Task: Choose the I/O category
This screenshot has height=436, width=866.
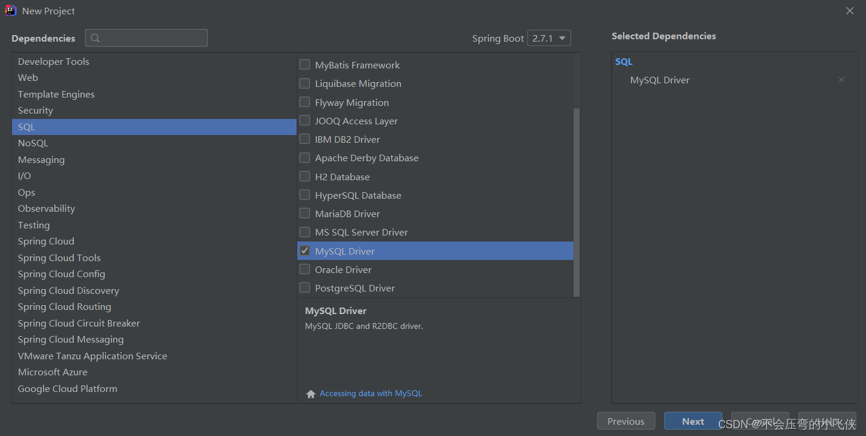Action: (154, 175)
